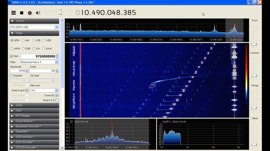Click the strong red carrier in the waterfall
This screenshot has height=151, width=270.
(81, 80)
